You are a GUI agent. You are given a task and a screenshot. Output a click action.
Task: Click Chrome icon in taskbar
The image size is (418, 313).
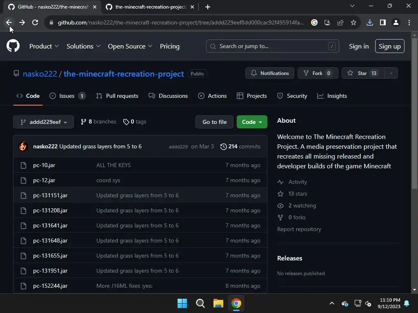pos(236,303)
